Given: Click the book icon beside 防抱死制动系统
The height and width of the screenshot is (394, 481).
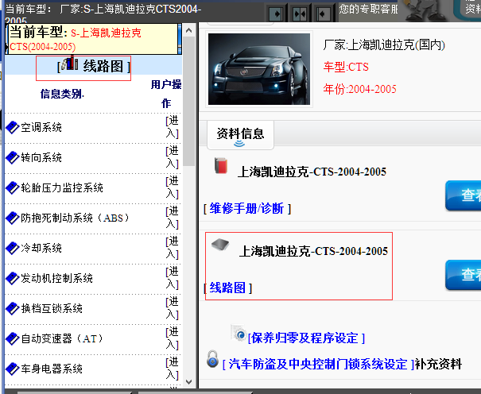Looking at the screenshot, I should pos(12,218).
